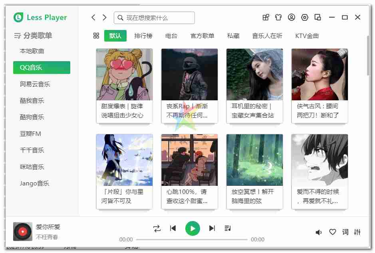Mute the volume speaker
This screenshot has height=253, width=375.
319,232
